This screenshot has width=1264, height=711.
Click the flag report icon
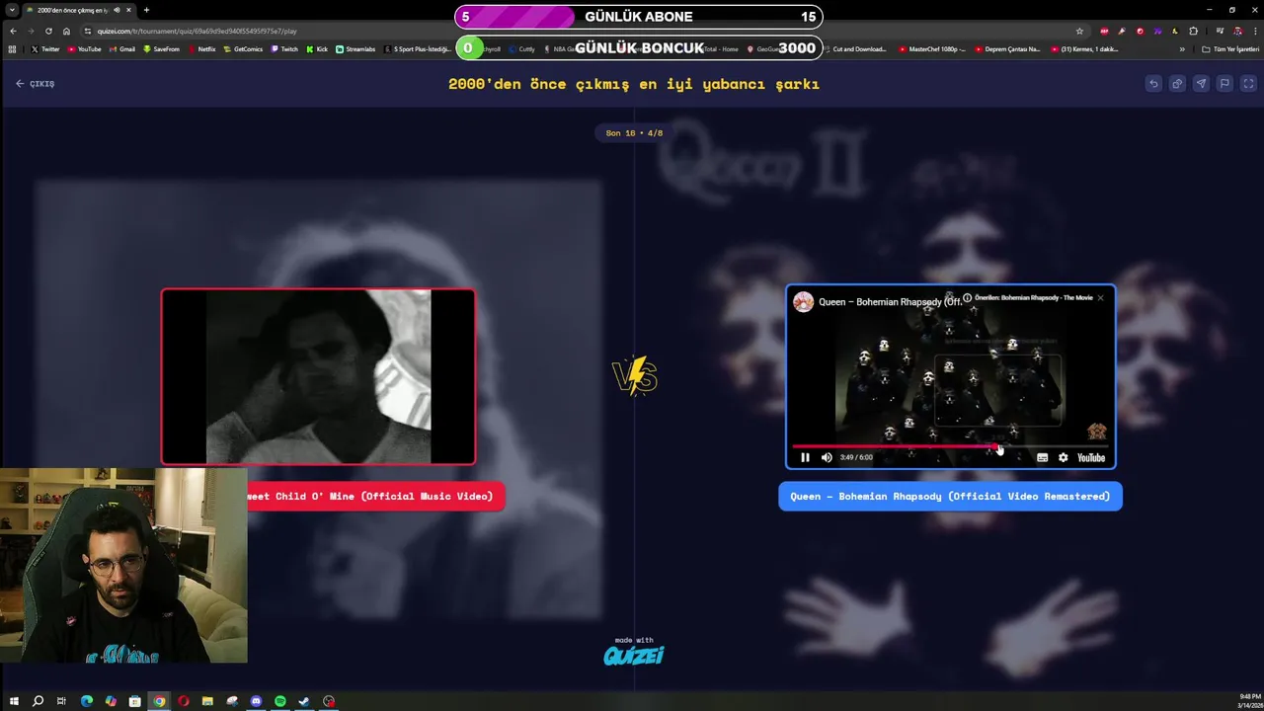[1224, 84]
